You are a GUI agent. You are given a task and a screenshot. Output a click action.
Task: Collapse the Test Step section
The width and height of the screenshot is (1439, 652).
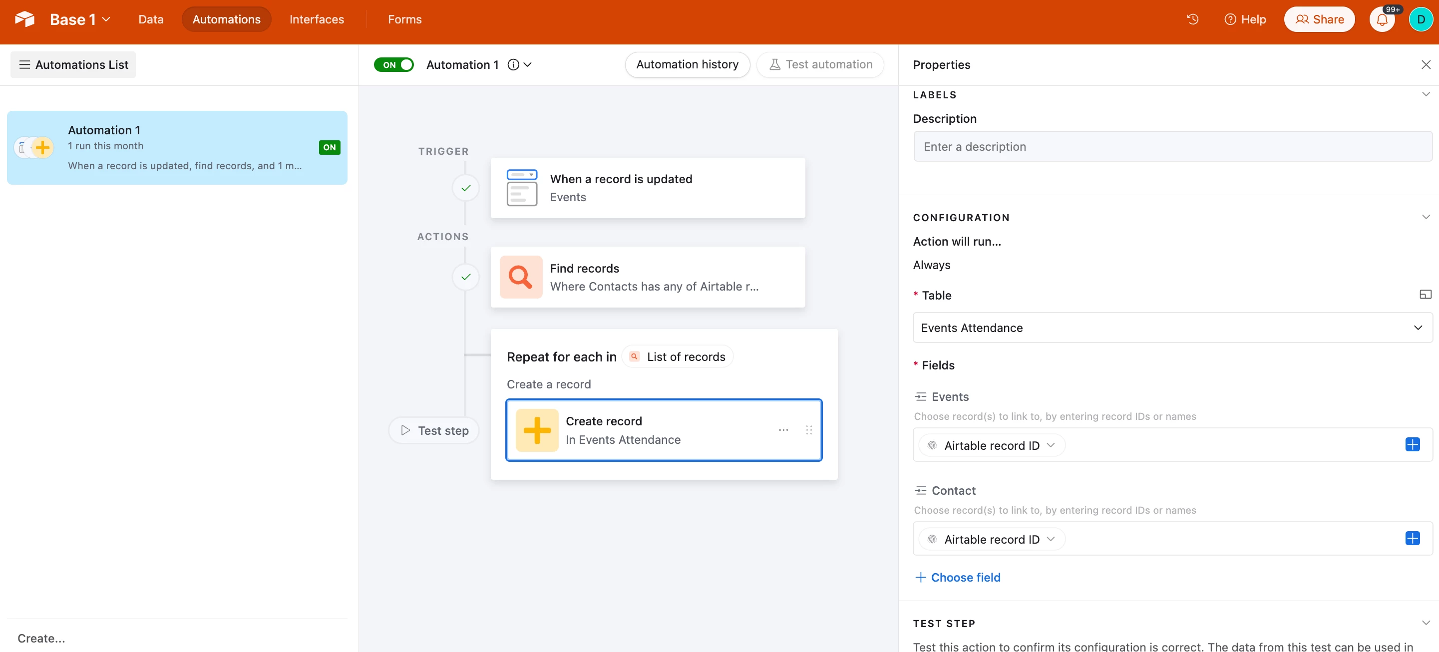point(1426,623)
